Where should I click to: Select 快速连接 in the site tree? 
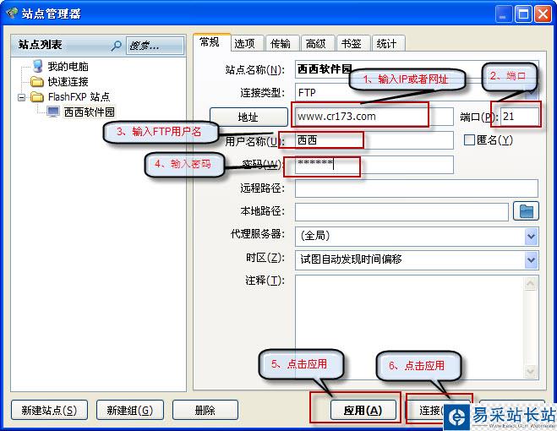point(68,82)
